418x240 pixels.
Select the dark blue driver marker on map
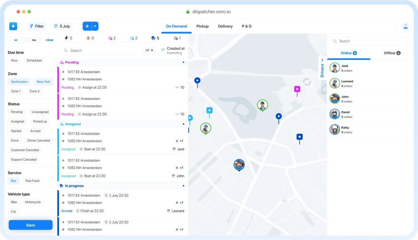point(239,165)
